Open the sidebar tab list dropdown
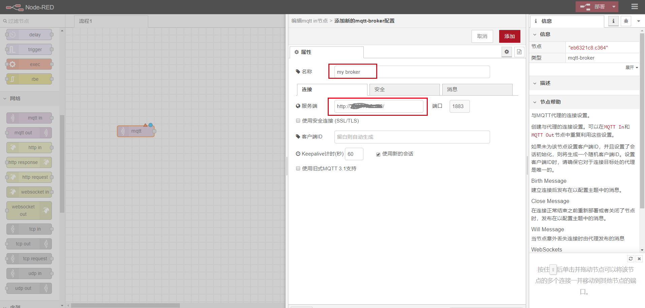This screenshot has height=308, width=645. coord(639,21)
